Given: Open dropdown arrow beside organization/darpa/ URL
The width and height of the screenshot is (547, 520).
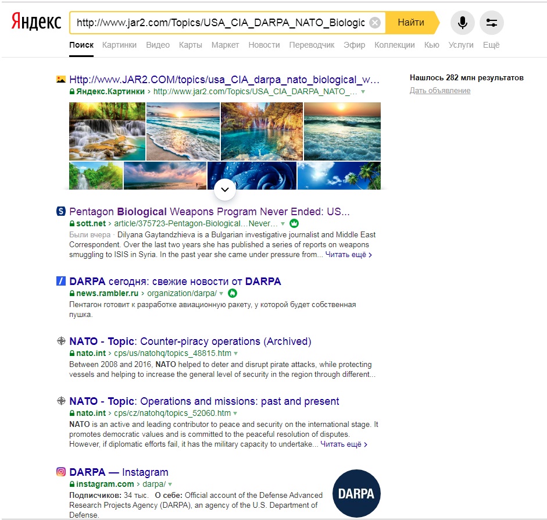Looking at the screenshot, I should (x=221, y=294).
